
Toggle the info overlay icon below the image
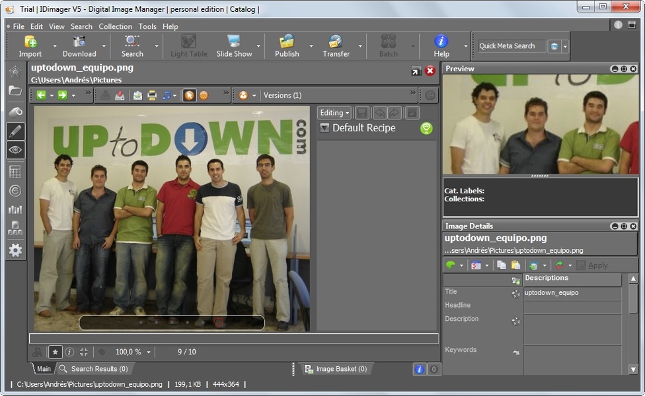point(69,352)
